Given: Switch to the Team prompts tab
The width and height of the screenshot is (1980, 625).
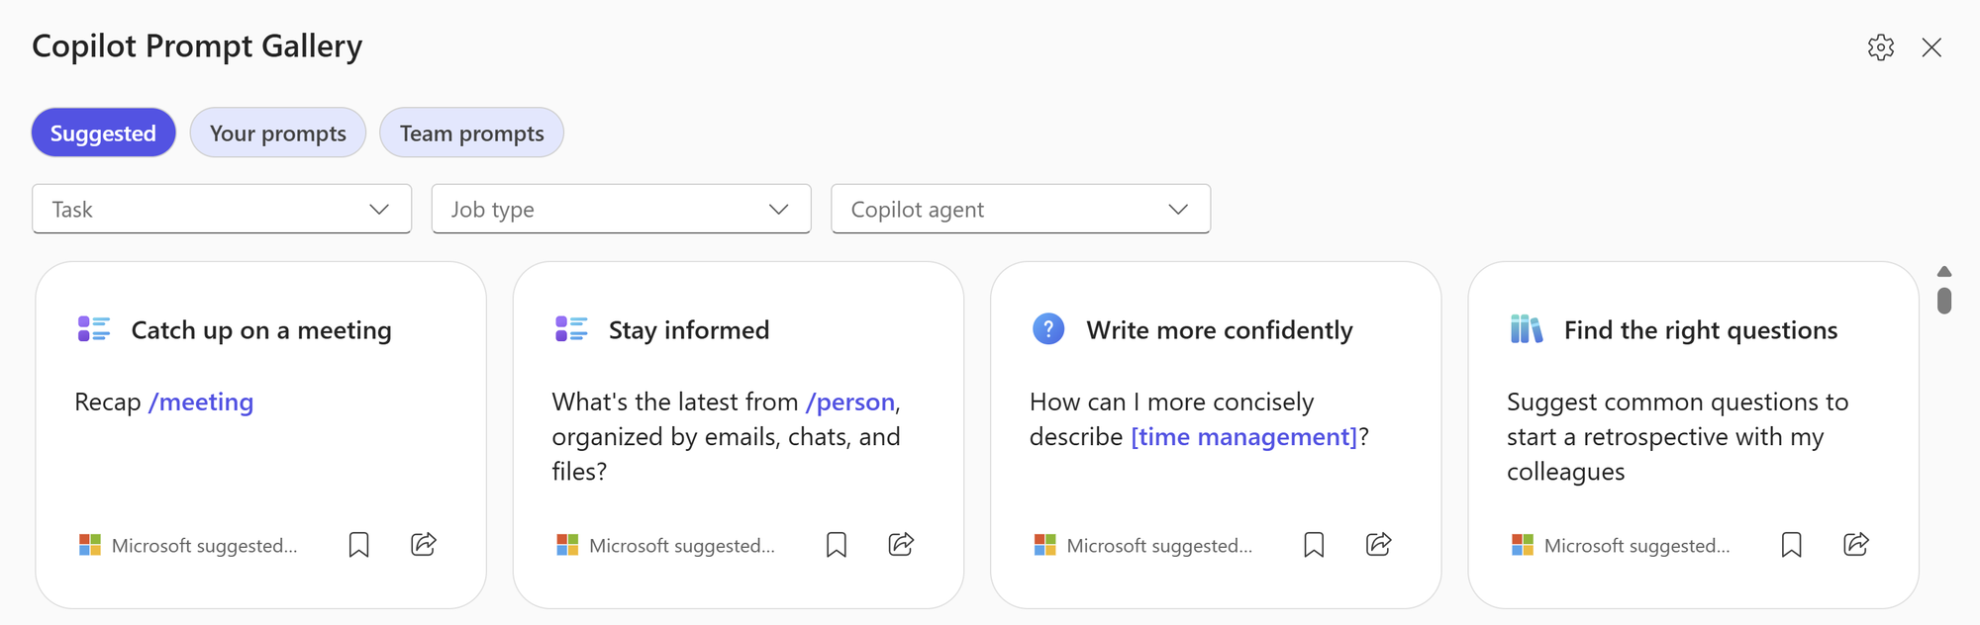Looking at the screenshot, I should 471,134.
